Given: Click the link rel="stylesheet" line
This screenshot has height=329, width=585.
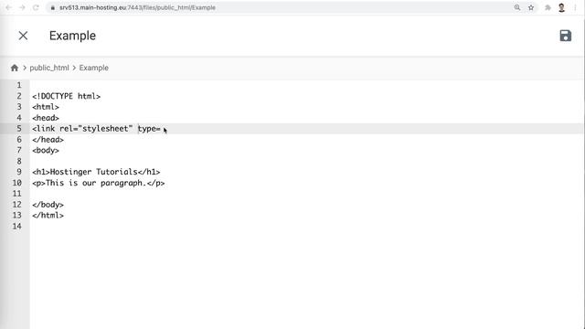Looking at the screenshot, I should [x=96, y=129].
